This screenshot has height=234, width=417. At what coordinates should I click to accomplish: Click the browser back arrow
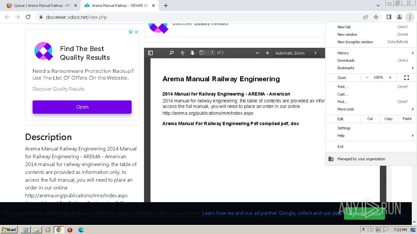point(7,17)
